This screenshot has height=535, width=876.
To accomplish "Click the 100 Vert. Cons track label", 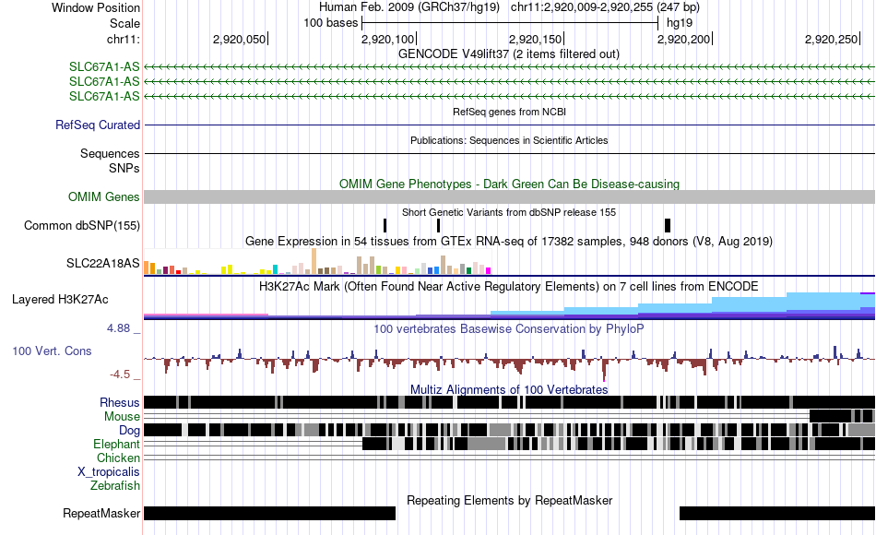I will point(52,351).
